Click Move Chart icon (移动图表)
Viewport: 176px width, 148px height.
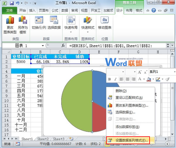point(105,23)
